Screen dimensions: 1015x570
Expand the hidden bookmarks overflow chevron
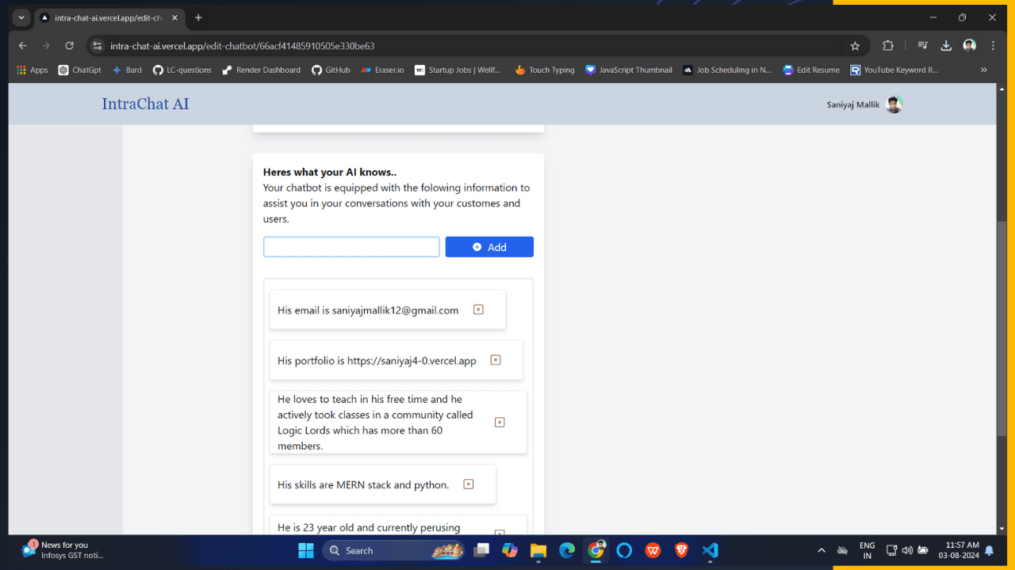tap(984, 70)
